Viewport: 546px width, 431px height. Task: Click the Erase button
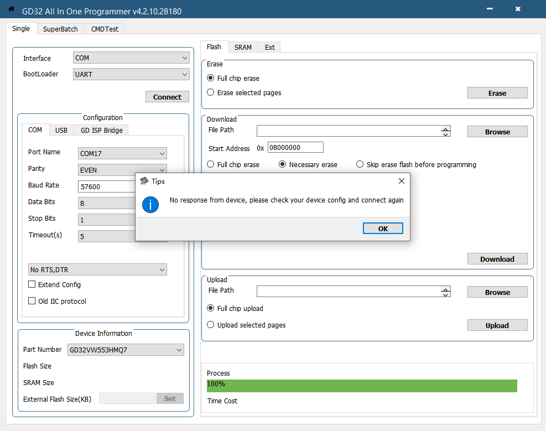497,93
